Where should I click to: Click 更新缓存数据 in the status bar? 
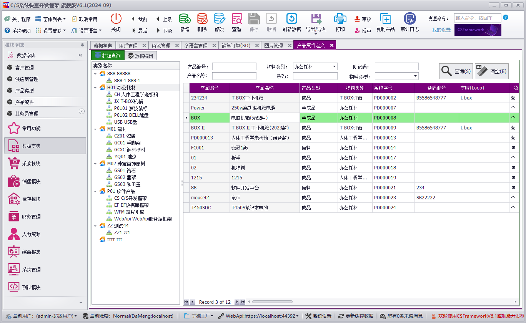tap(356, 316)
